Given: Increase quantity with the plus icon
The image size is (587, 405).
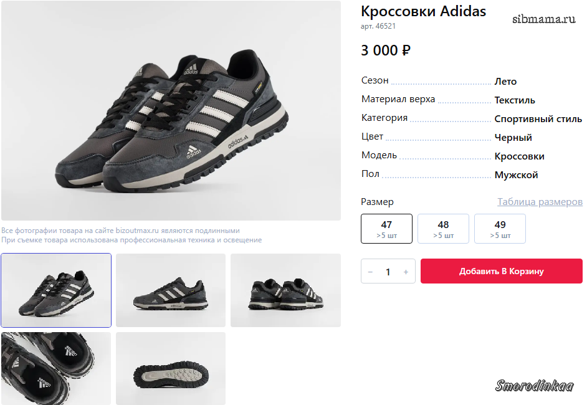Looking at the screenshot, I should (x=406, y=272).
